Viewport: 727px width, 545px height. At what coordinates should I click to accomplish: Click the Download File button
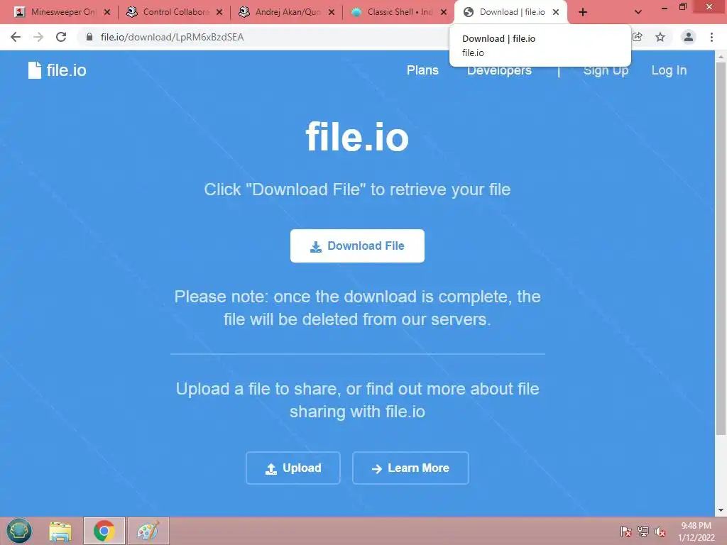357,246
